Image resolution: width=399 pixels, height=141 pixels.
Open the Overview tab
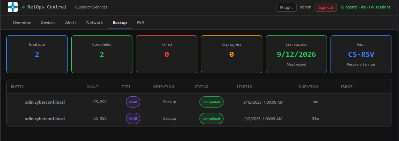pos(22,22)
